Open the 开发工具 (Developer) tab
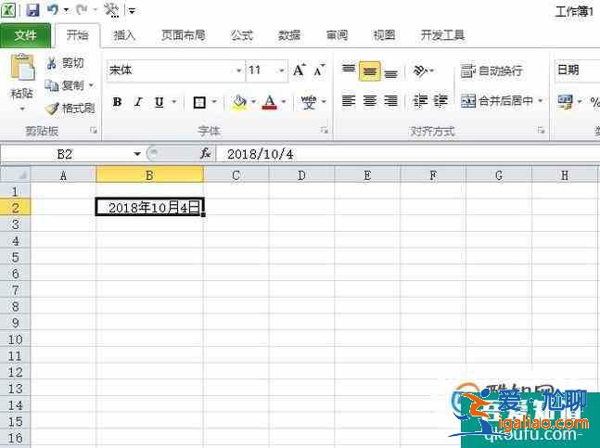This screenshot has width=600, height=448. [442, 35]
